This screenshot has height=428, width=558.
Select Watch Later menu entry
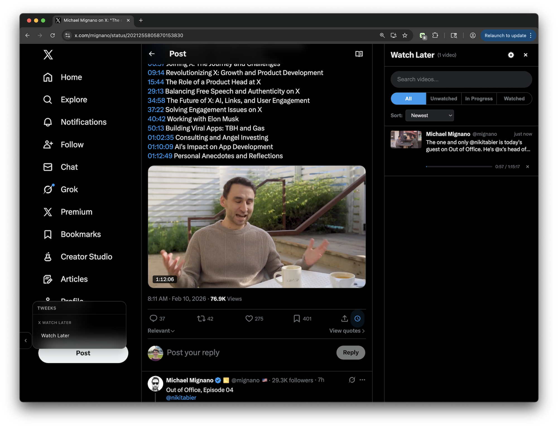(55, 336)
